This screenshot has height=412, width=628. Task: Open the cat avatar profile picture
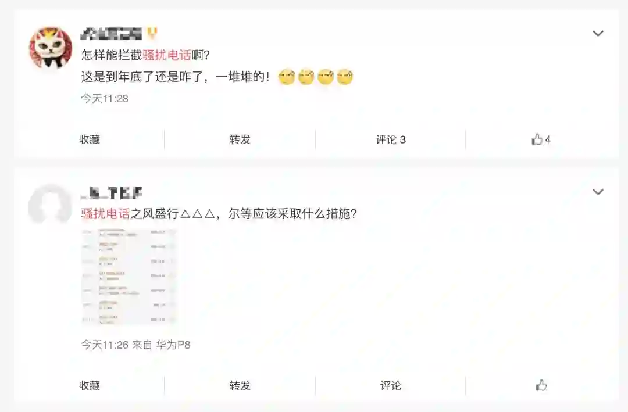click(x=51, y=48)
